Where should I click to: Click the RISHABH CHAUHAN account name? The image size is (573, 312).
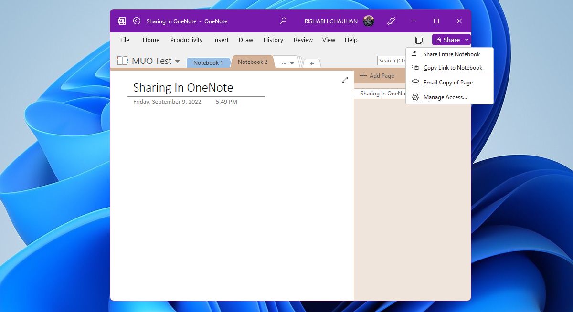tap(331, 21)
